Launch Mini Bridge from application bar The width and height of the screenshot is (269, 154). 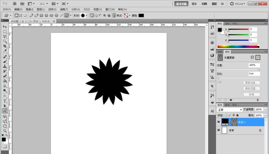(x=22, y=3)
